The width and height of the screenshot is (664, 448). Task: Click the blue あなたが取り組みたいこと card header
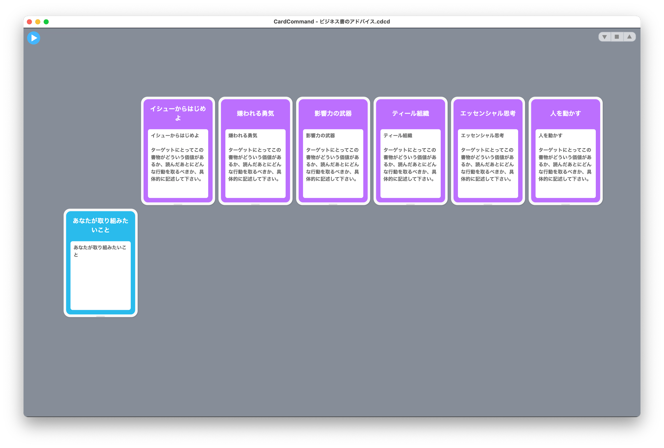coord(101,225)
